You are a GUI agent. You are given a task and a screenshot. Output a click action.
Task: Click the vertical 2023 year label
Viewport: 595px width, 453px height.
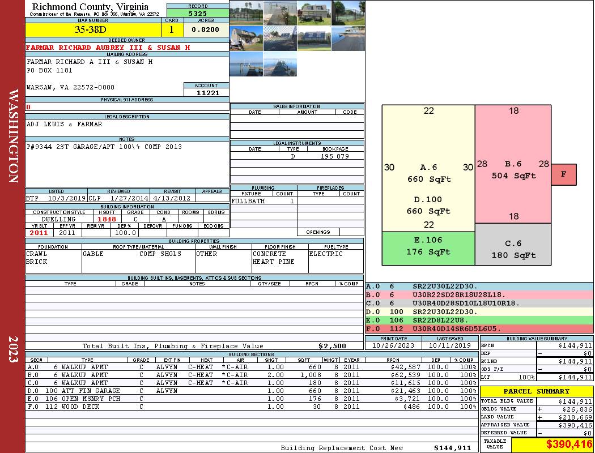point(13,349)
